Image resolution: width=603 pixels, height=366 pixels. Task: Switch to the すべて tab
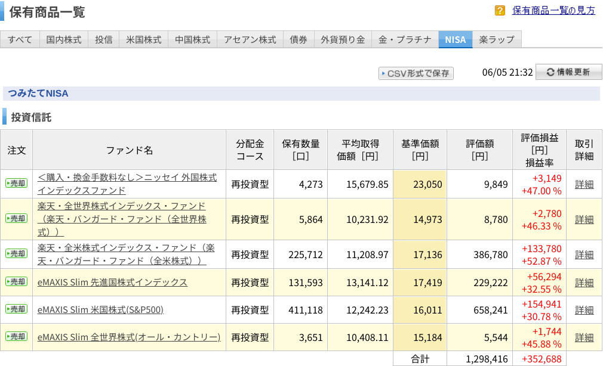[20, 39]
